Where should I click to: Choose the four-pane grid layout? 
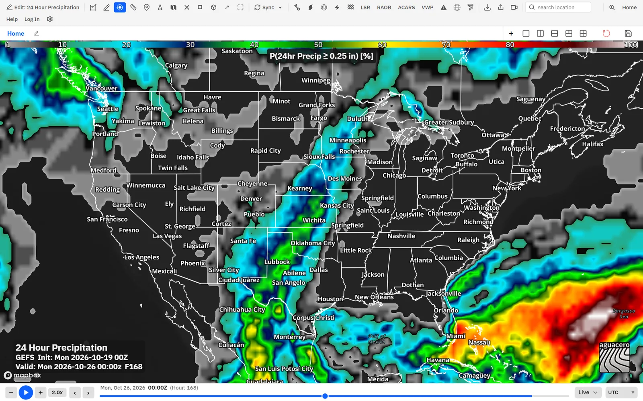click(583, 33)
